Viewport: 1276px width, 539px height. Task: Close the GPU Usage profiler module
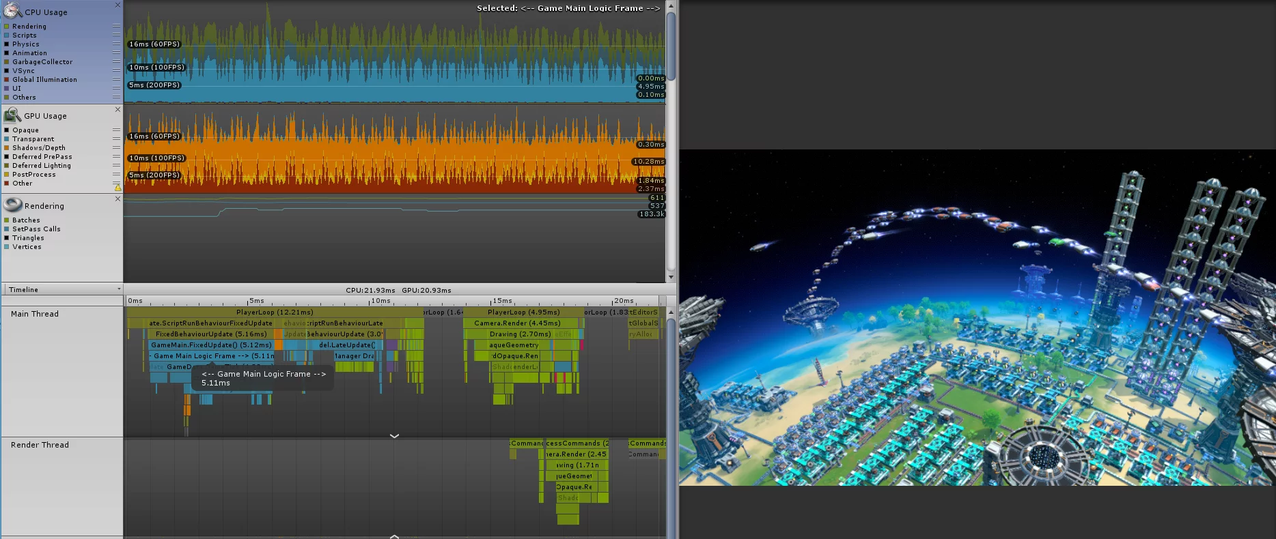117,109
